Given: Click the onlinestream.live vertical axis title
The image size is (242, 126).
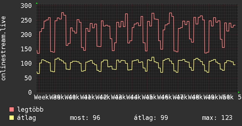Looking at the screenshot, I should click(x=4, y=48).
